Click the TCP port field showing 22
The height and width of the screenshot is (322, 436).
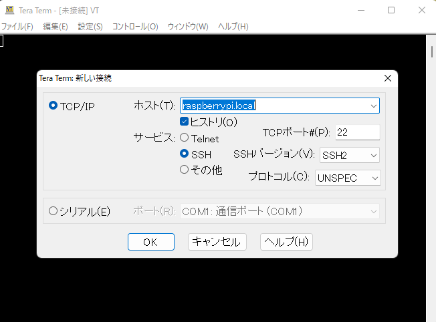tap(358, 132)
